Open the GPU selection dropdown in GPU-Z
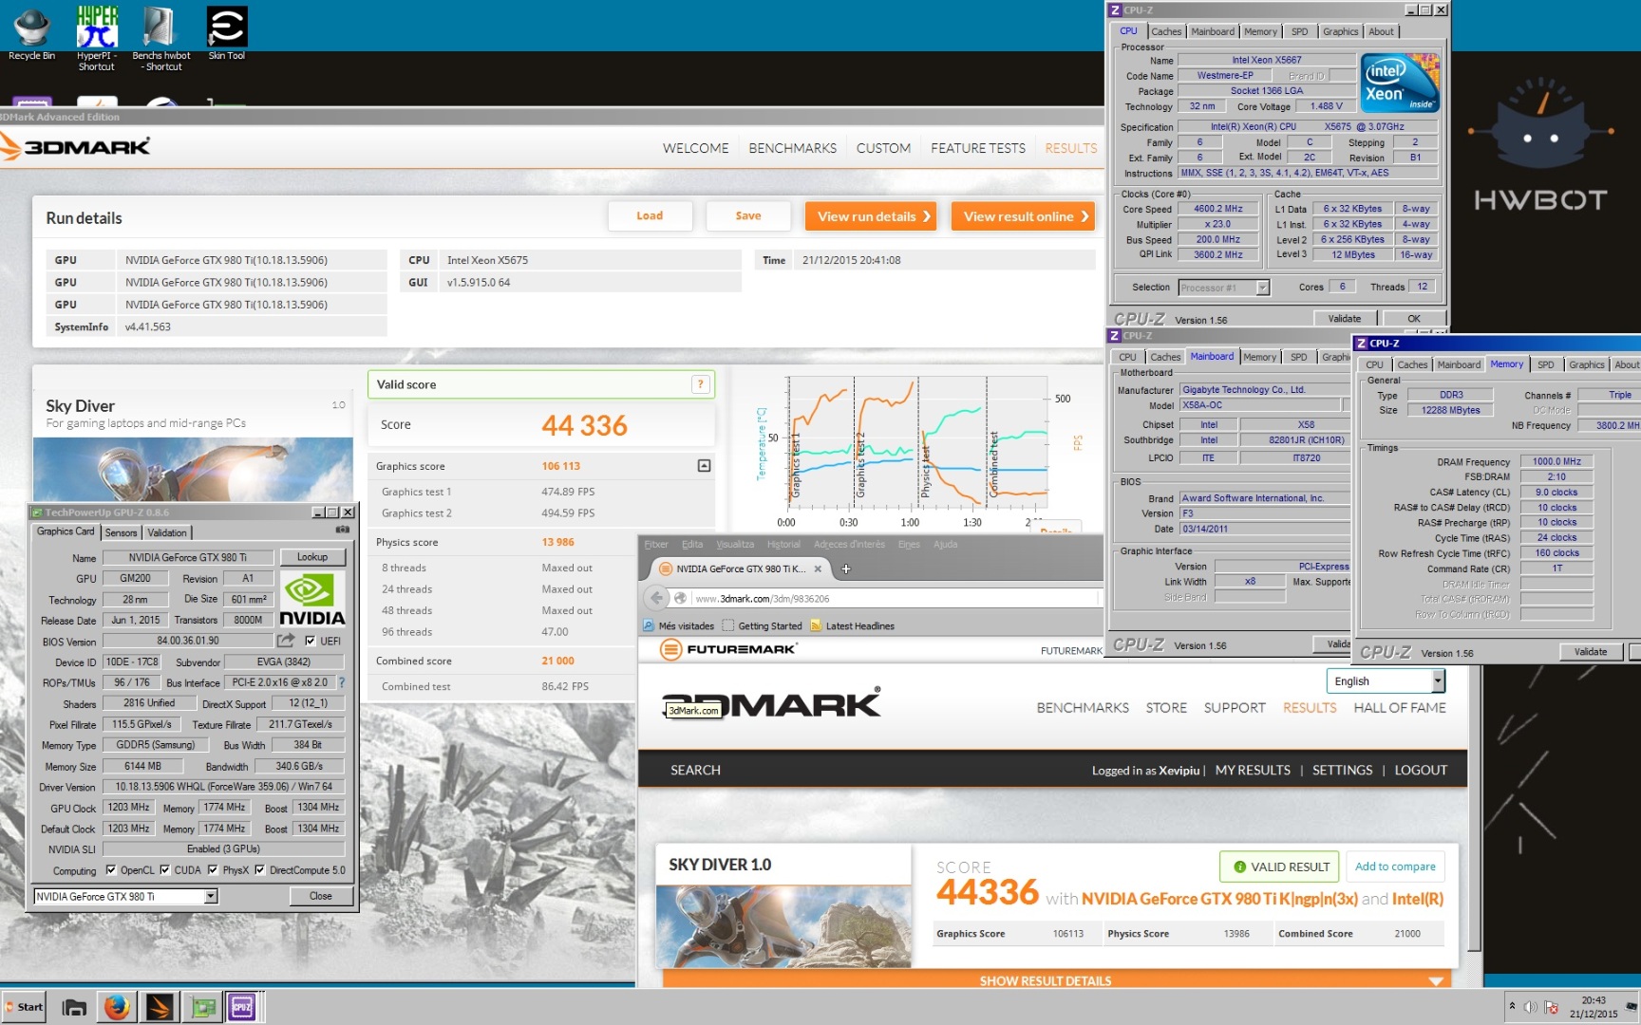Screen dimensions: 1641x1025 point(211,896)
